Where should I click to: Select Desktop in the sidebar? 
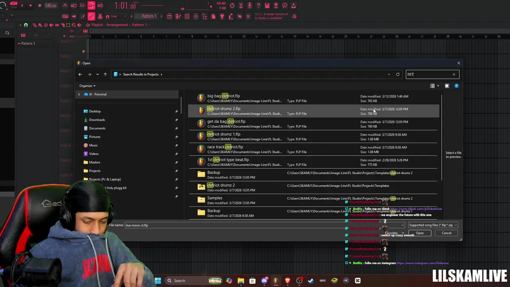point(95,111)
